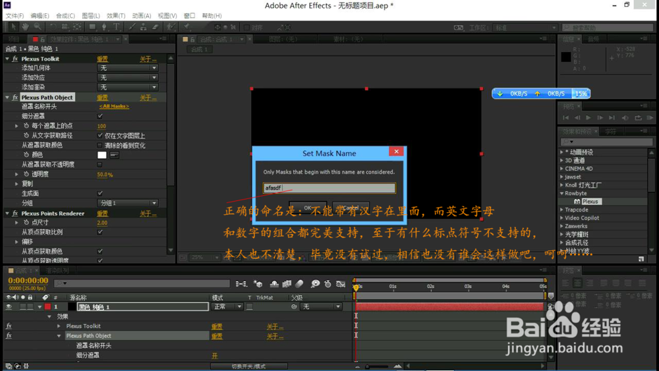The height and width of the screenshot is (371, 659).
Task: Select the Brush tool
Action: (x=132, y=27)
